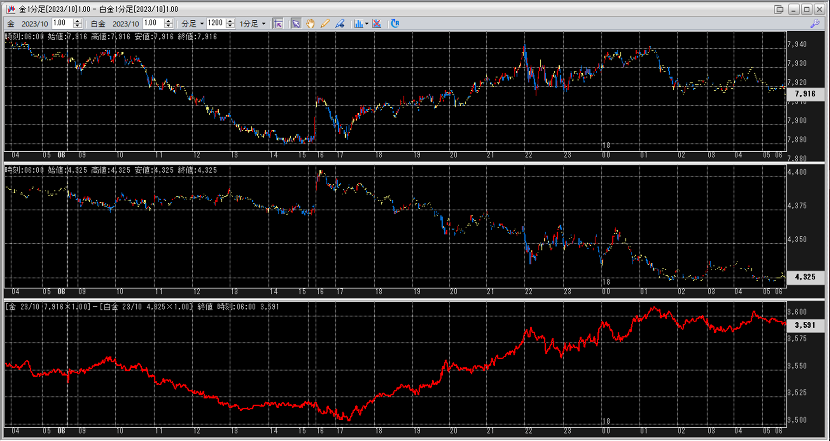This screenshot has width=830, height=441.
Task: Open the chart indicator dropdown arrow
Action: pyautogui.click(x=367, y=24)
